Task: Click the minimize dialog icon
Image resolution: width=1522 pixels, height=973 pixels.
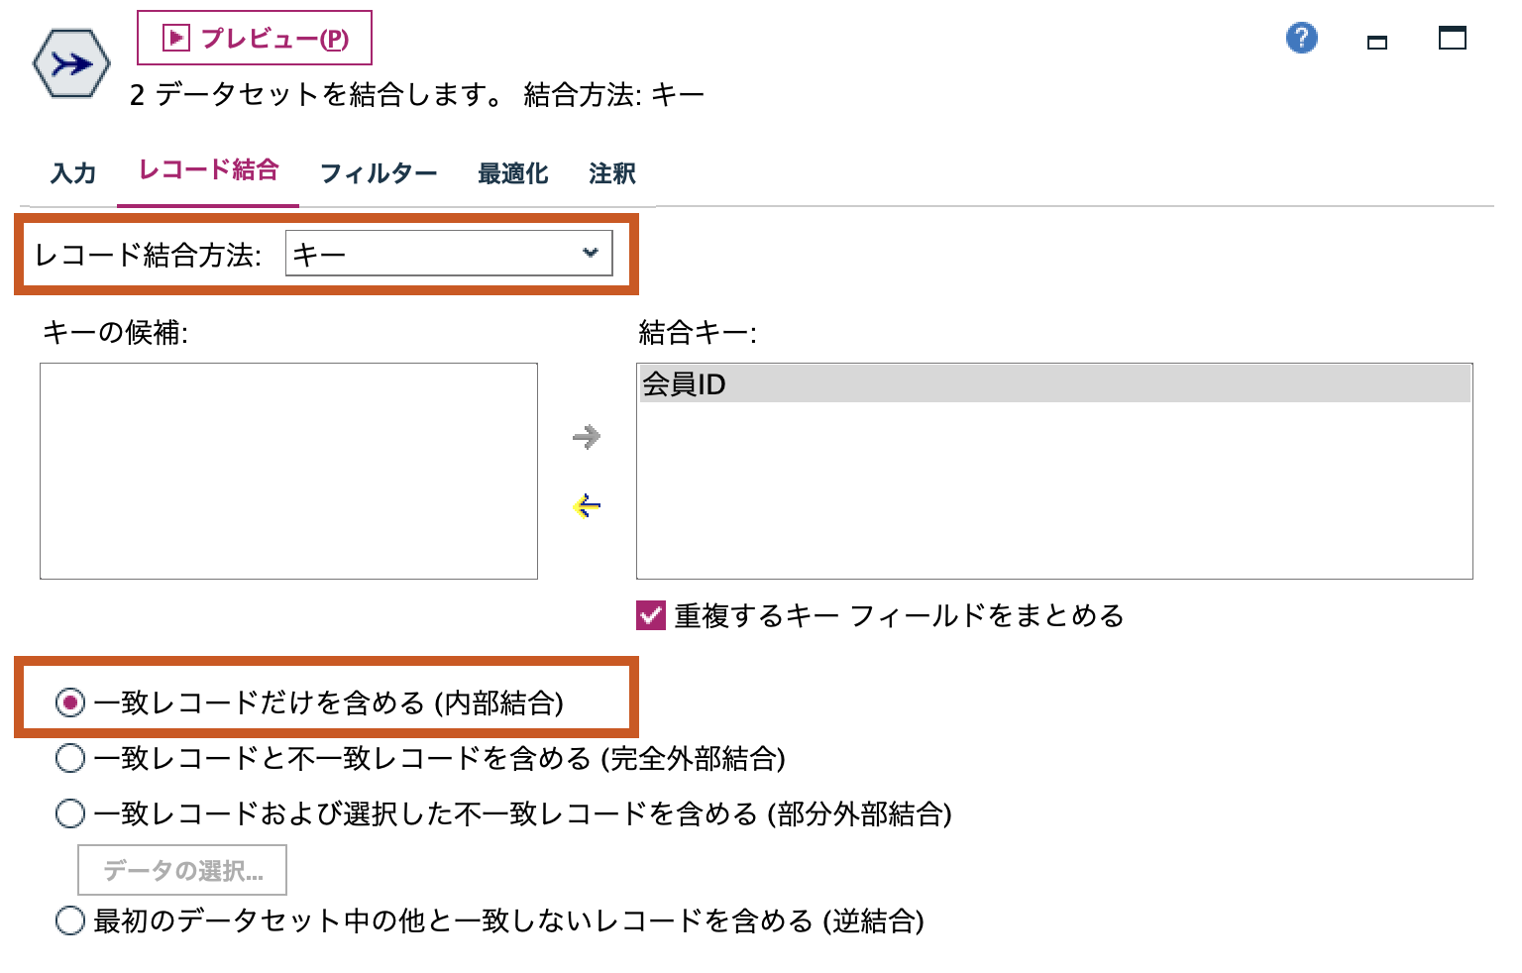Action: 1376,44
